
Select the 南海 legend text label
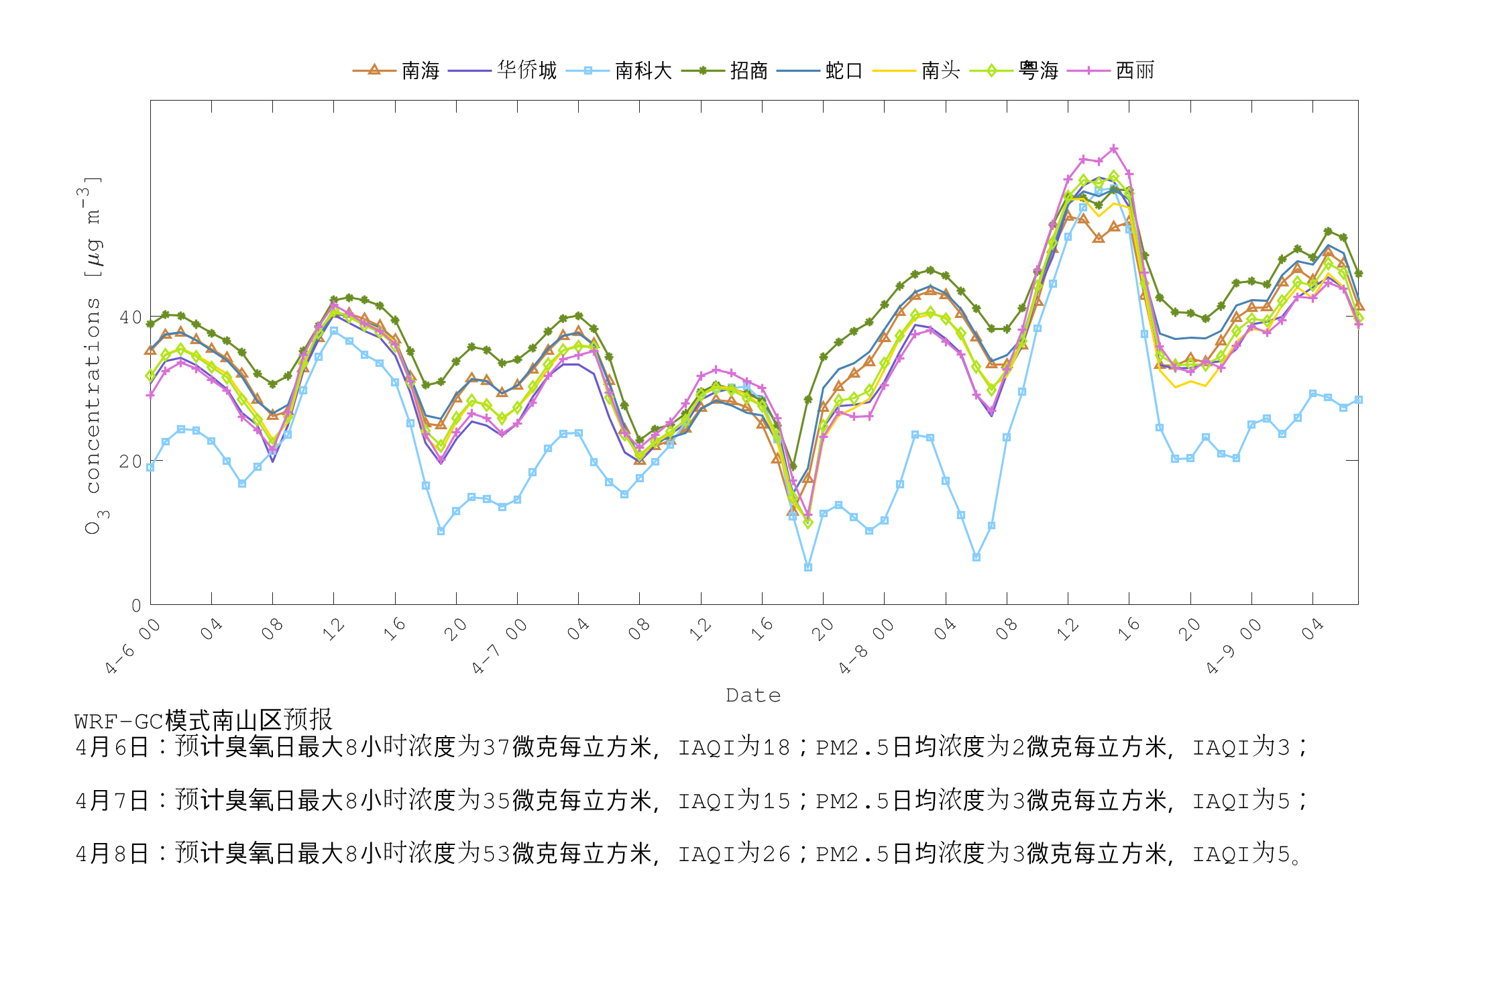419,69
